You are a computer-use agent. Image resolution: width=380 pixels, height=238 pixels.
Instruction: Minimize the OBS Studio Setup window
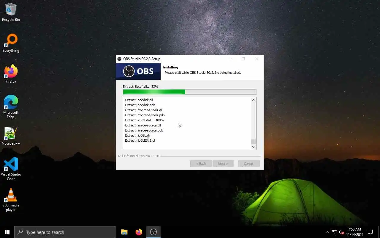229,59
